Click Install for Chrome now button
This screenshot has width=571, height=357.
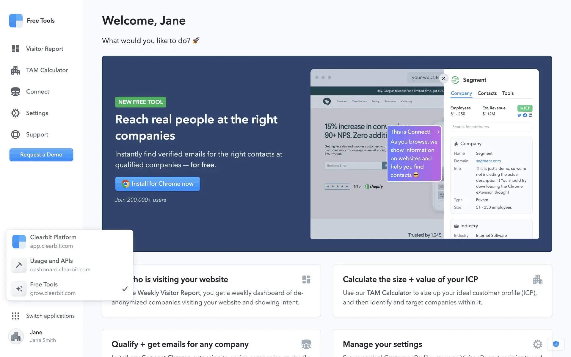click(157, 184)
